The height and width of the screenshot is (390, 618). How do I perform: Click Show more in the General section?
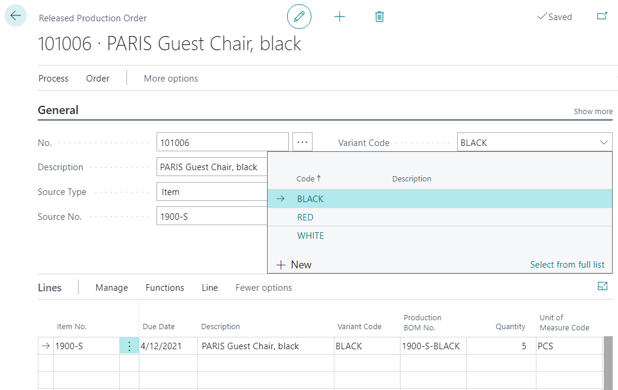click(593, 111)
